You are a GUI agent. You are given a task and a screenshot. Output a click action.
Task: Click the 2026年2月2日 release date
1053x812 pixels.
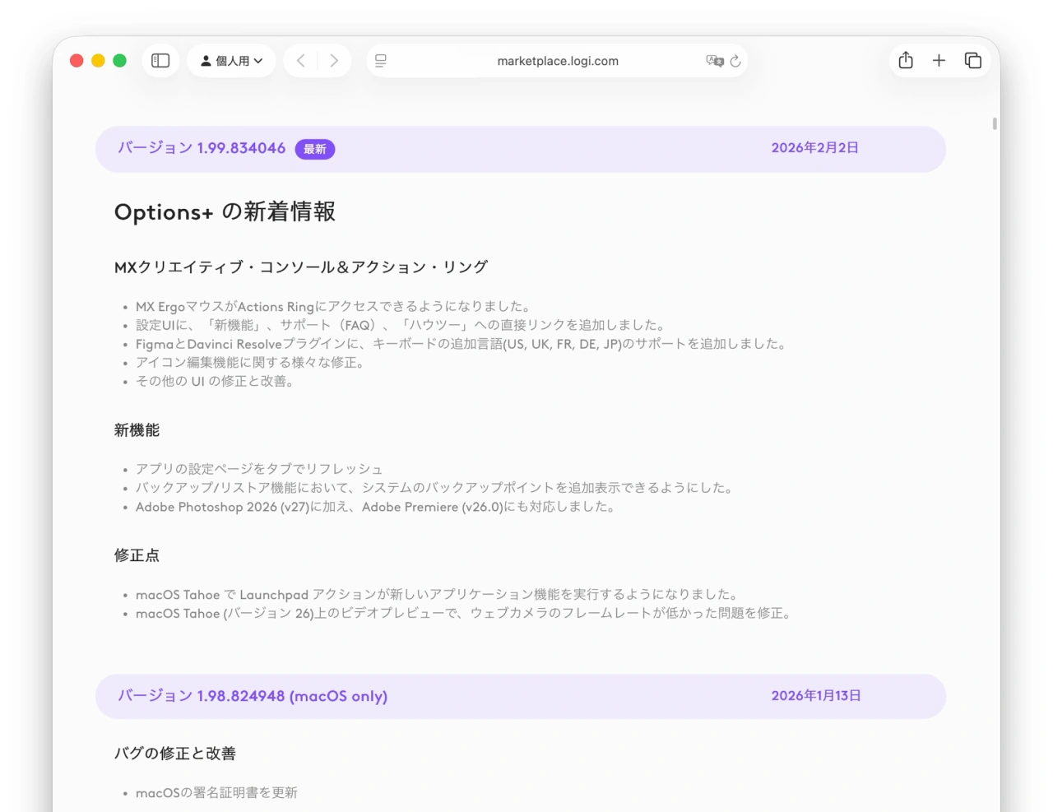814,148
